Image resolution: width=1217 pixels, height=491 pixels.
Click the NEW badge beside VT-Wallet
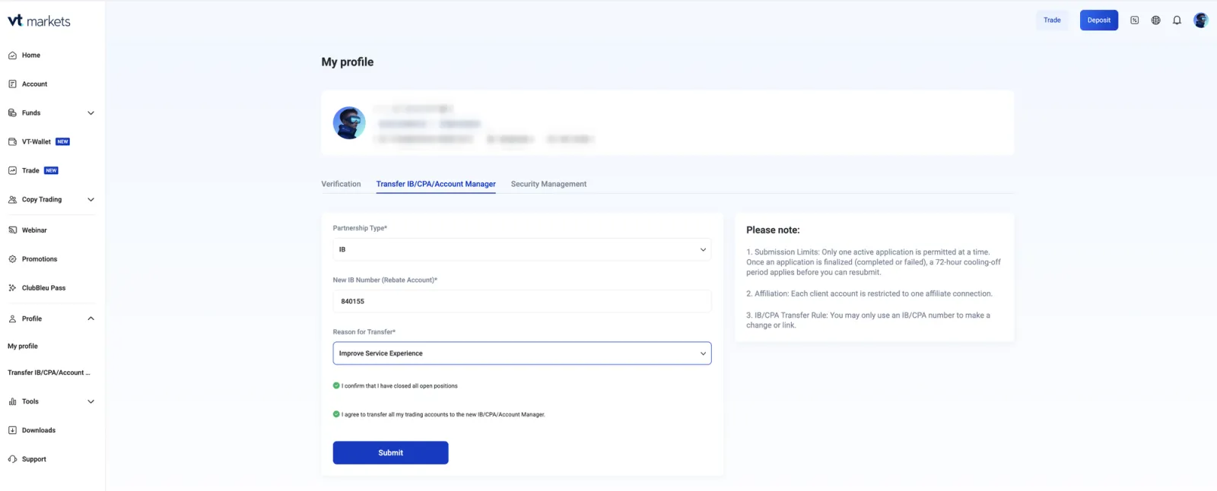pos(63,142)
